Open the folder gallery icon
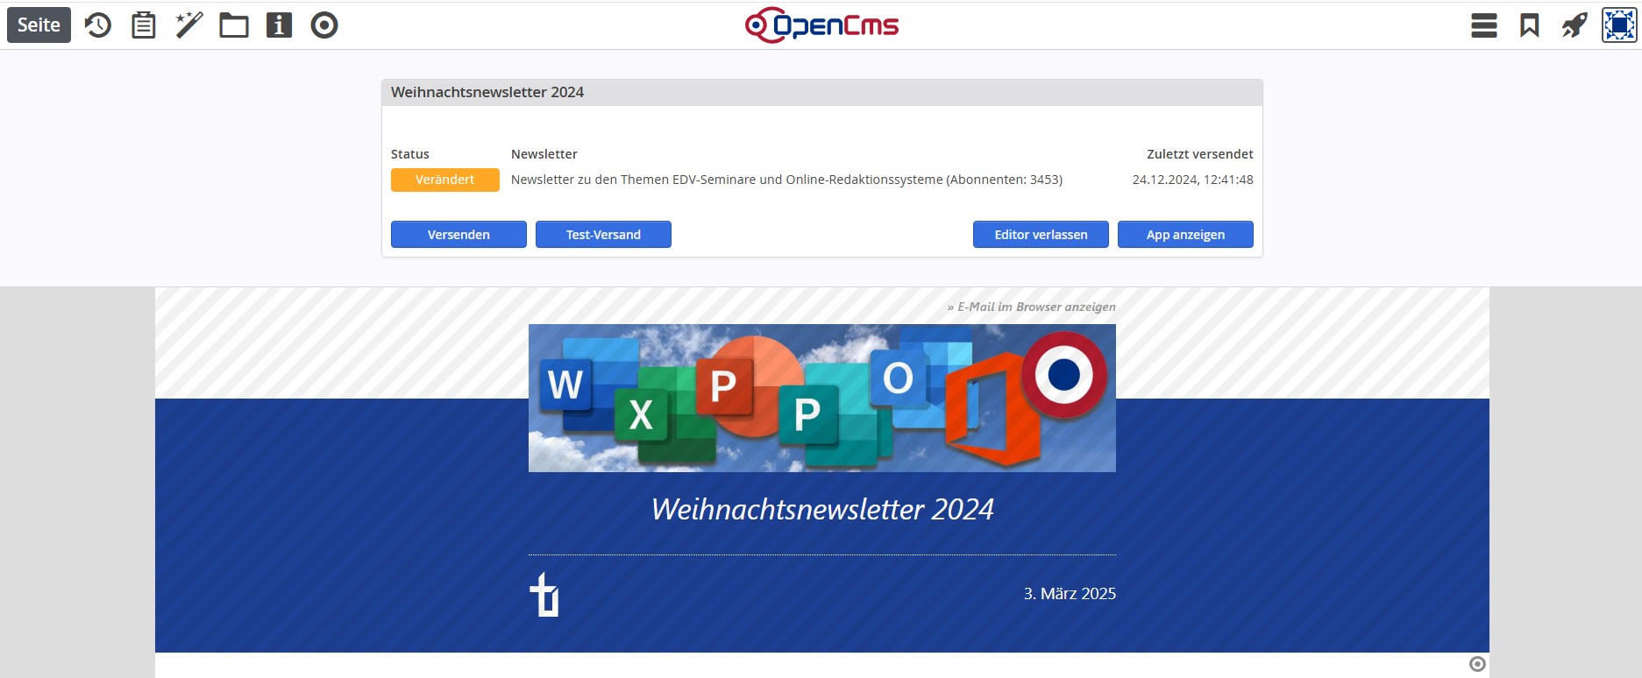 tap(234, 25)
